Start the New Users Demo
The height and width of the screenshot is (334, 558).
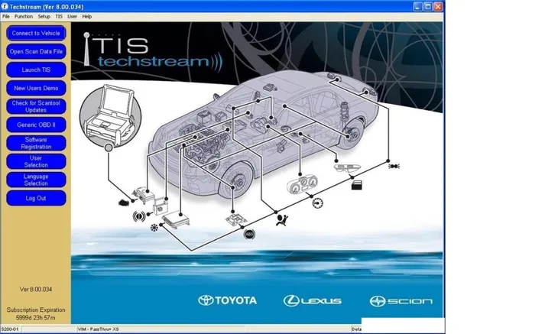pos(36,88)
